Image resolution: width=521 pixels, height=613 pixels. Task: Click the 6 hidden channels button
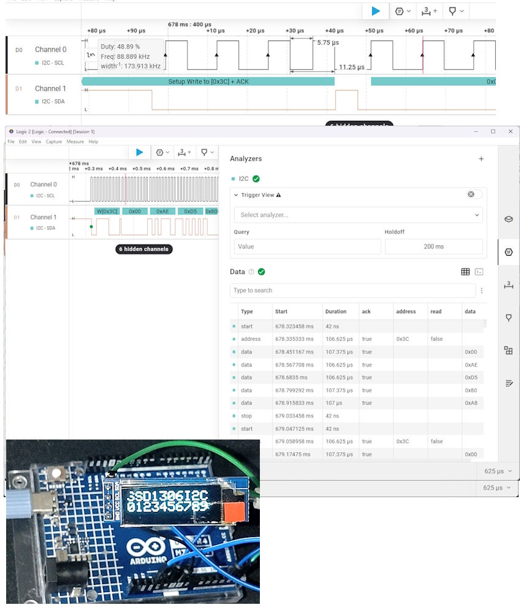click(144, 249)
